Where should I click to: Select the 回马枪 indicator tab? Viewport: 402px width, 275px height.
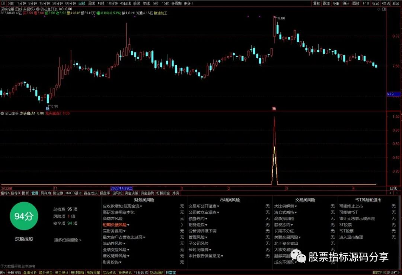(117, 193)
